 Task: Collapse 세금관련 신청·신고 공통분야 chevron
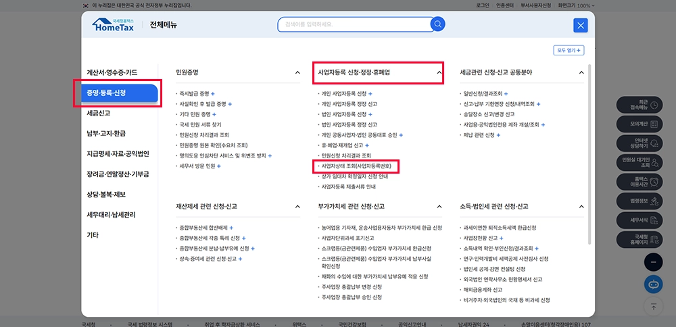coord(581,72)
